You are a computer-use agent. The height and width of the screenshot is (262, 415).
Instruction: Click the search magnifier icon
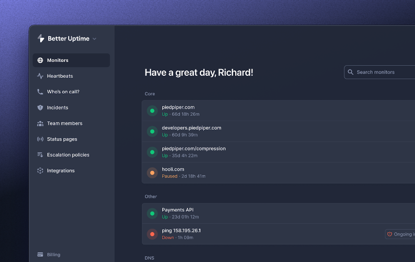351,72
